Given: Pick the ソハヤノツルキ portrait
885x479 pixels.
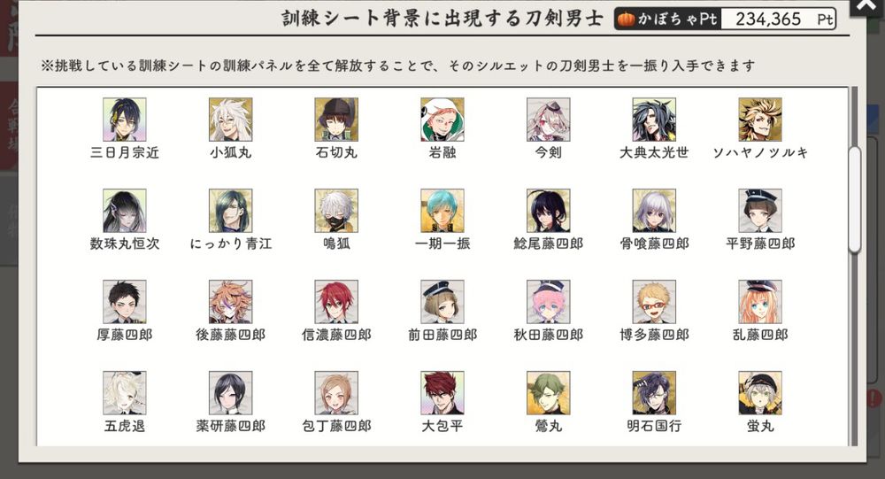Looking at the screenshot, I should pos(760,120).
